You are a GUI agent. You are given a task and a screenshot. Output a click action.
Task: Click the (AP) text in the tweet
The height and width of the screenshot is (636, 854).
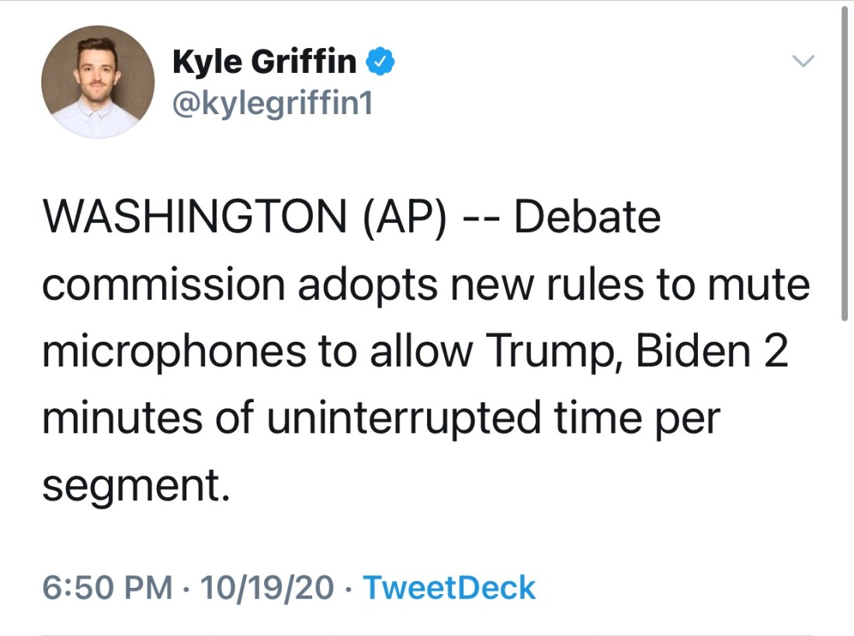pos(404,218)
